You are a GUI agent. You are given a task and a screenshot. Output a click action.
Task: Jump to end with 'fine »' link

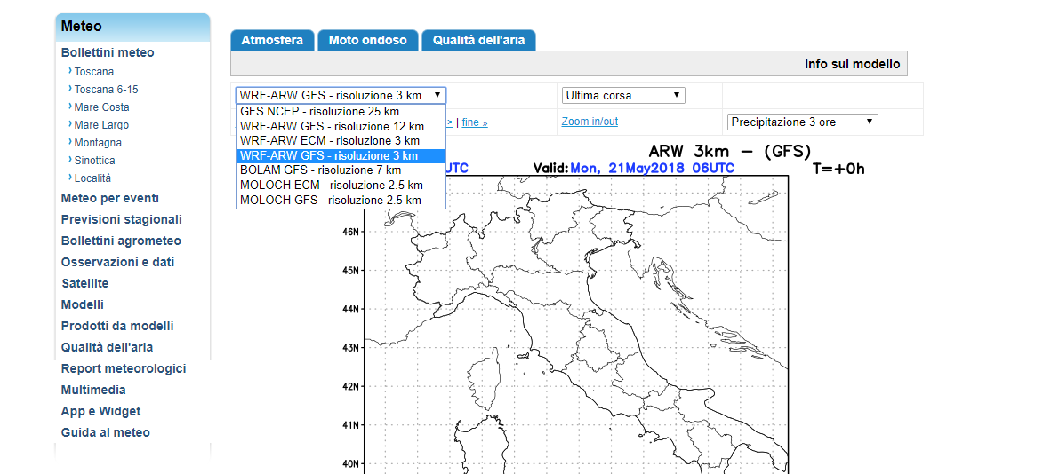475,122
